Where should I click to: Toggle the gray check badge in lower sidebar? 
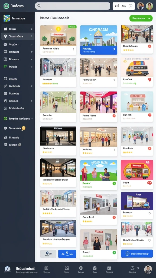point(20,145)
